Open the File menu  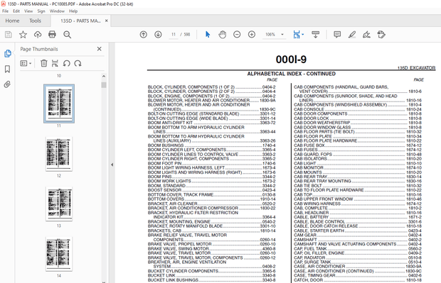[6, 11]
